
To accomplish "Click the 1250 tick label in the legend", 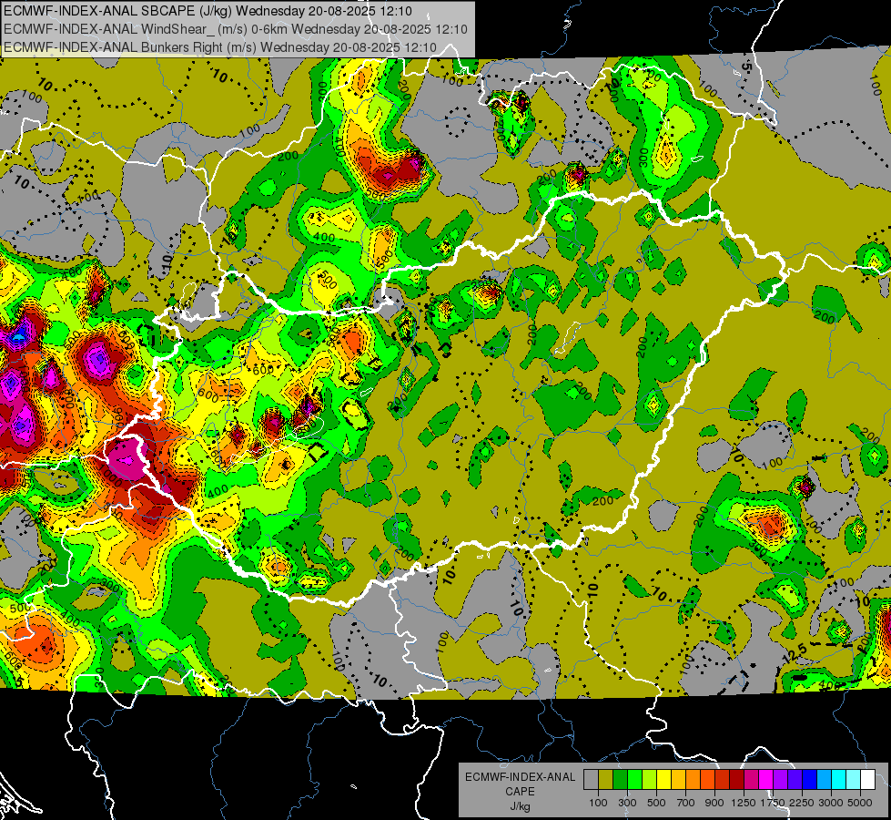I will click(744, 804).
